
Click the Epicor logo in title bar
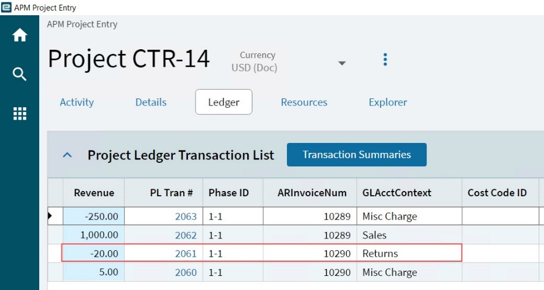pyautogui.click(x=6, y=7)
